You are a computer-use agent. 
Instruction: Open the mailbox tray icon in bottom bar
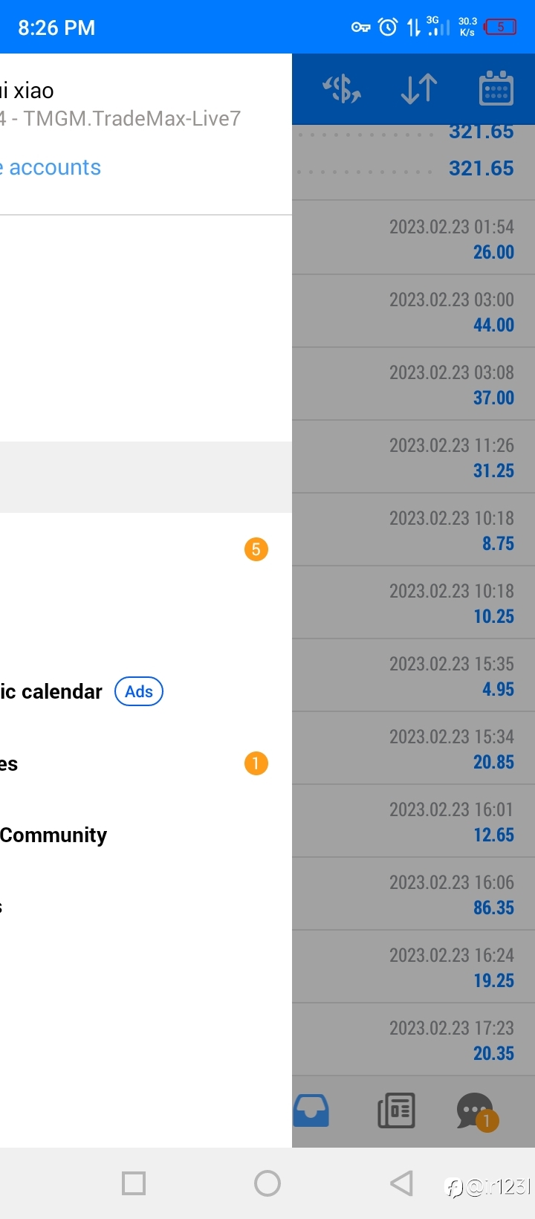pos(311,1110)
